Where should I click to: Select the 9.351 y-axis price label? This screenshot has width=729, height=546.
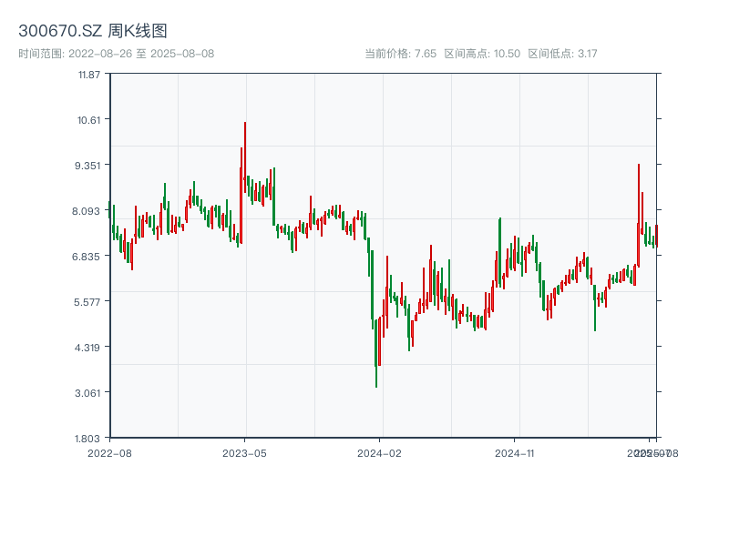point(89,165)
